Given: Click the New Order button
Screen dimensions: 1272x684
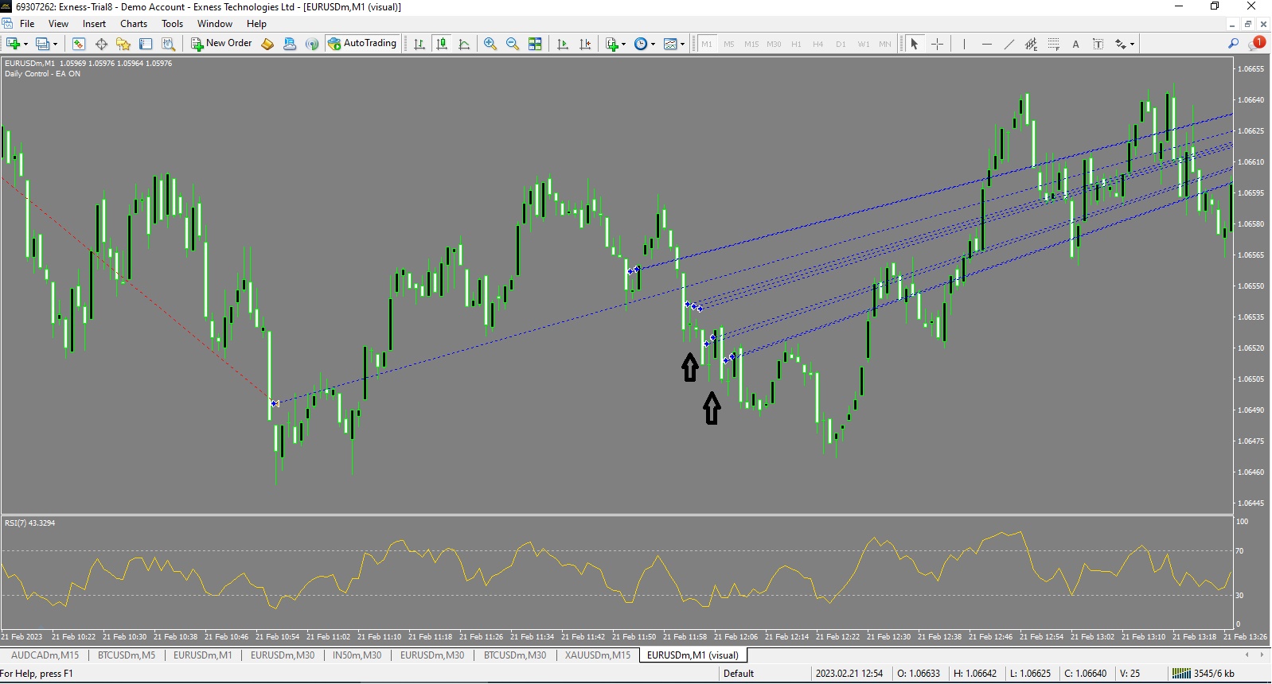Looking at the screenshot, I should 221,43.
